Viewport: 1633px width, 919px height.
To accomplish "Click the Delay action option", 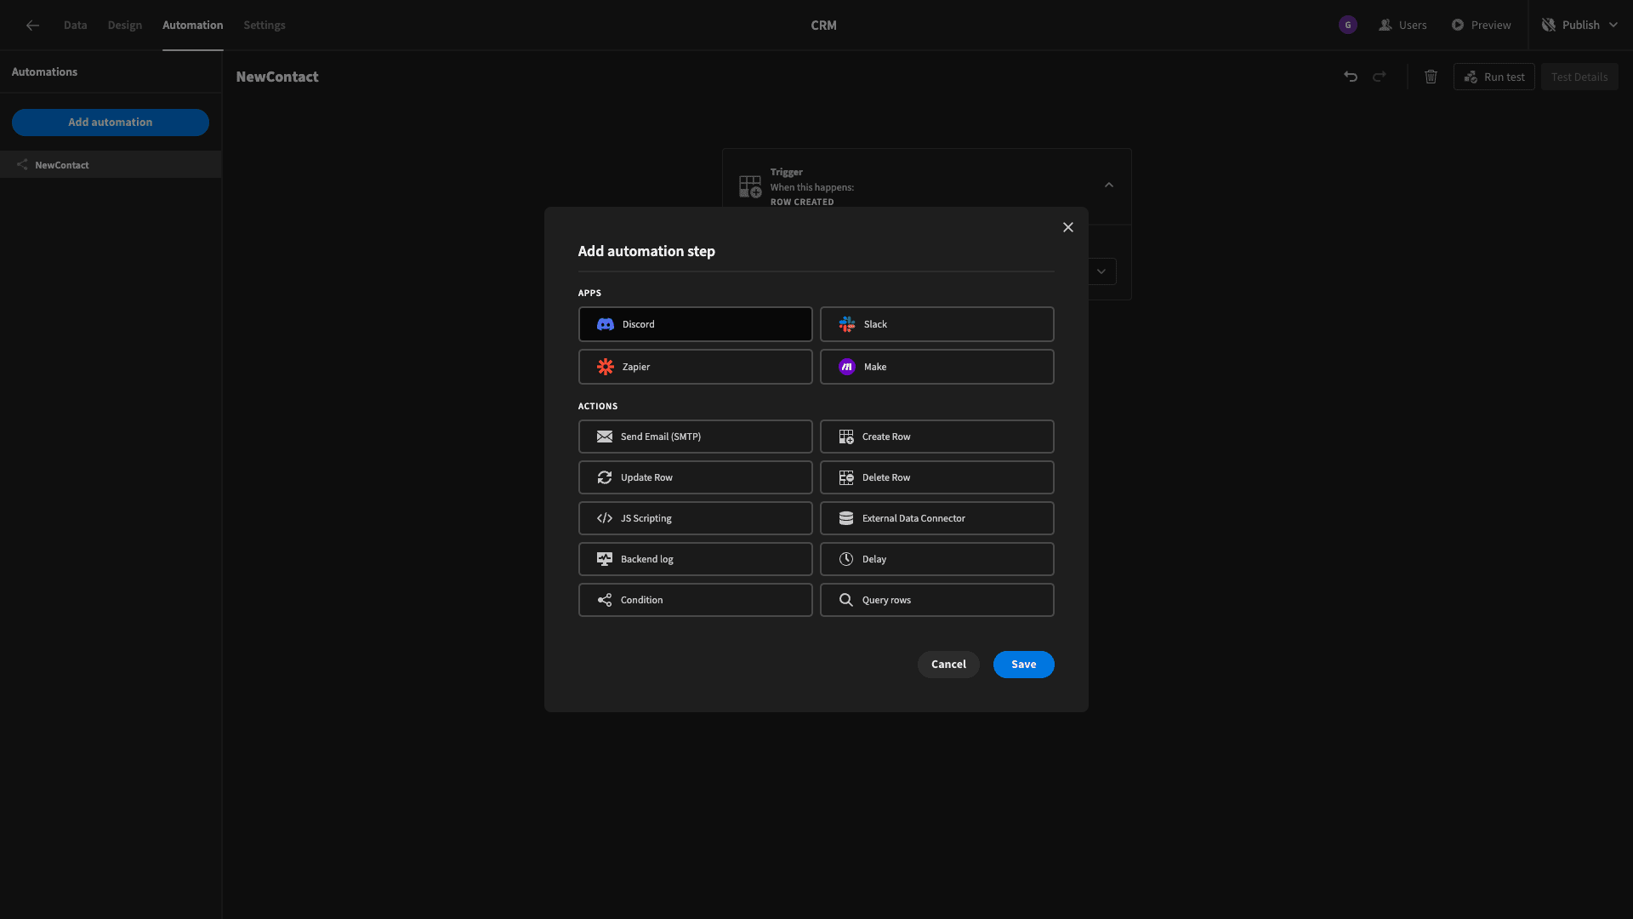I will coord(936,559).
